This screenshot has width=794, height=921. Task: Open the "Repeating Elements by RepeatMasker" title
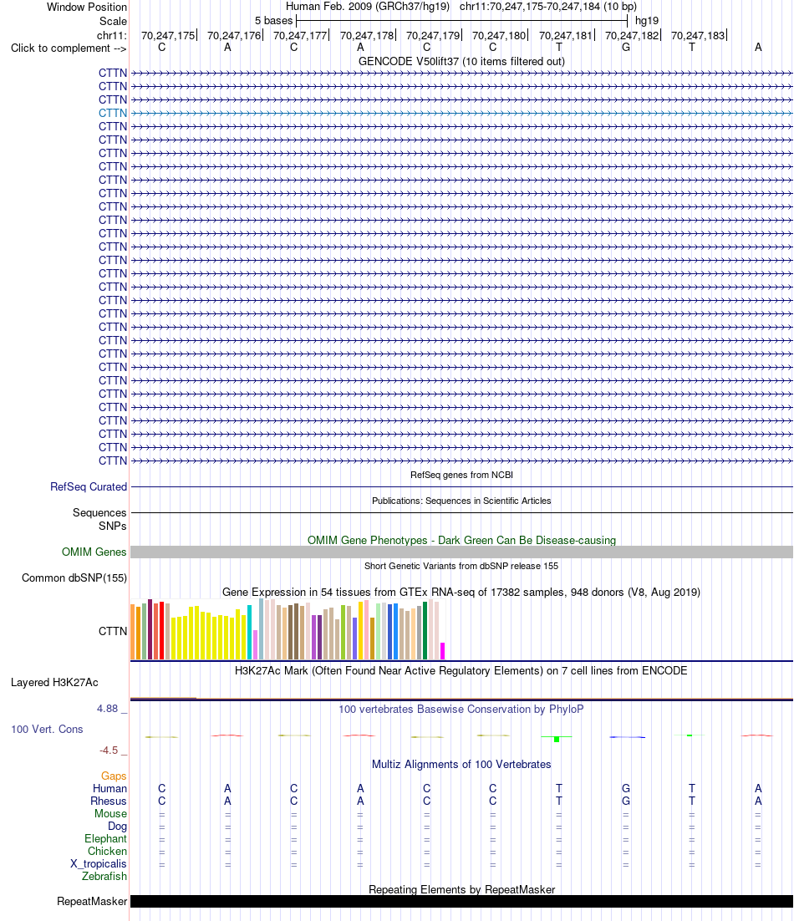coord(461,890)
